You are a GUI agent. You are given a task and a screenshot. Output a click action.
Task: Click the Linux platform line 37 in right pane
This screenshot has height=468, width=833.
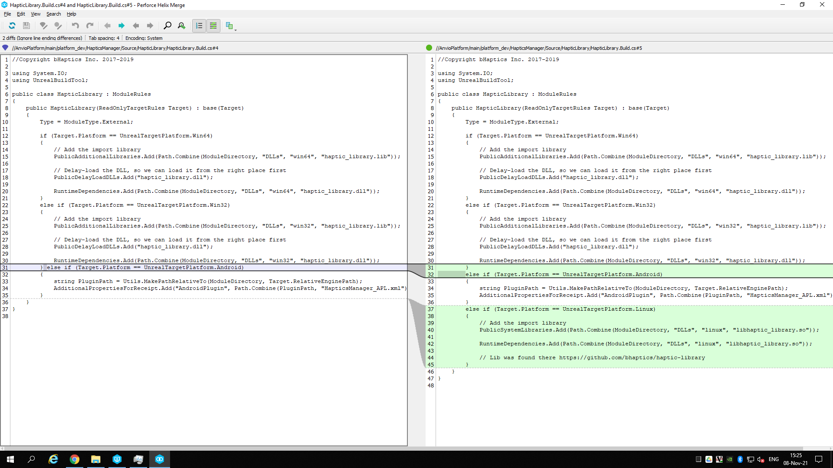tap(561, 309)
